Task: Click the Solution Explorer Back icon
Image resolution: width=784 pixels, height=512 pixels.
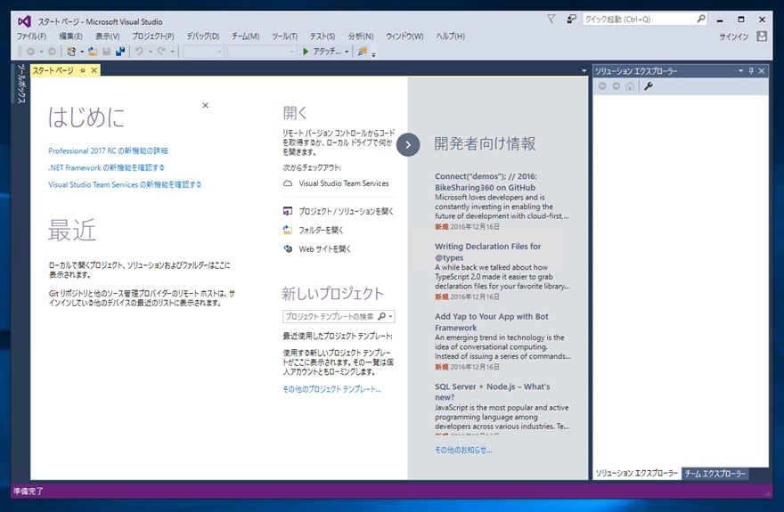Action: [602, 85]
